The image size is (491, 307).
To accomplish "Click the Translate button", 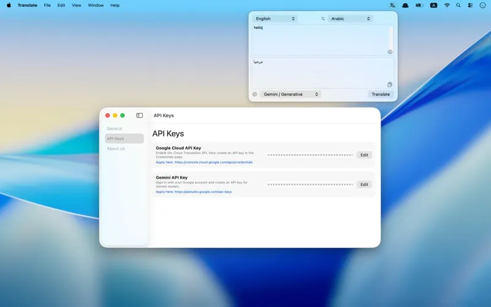I will tap(381, 95).
